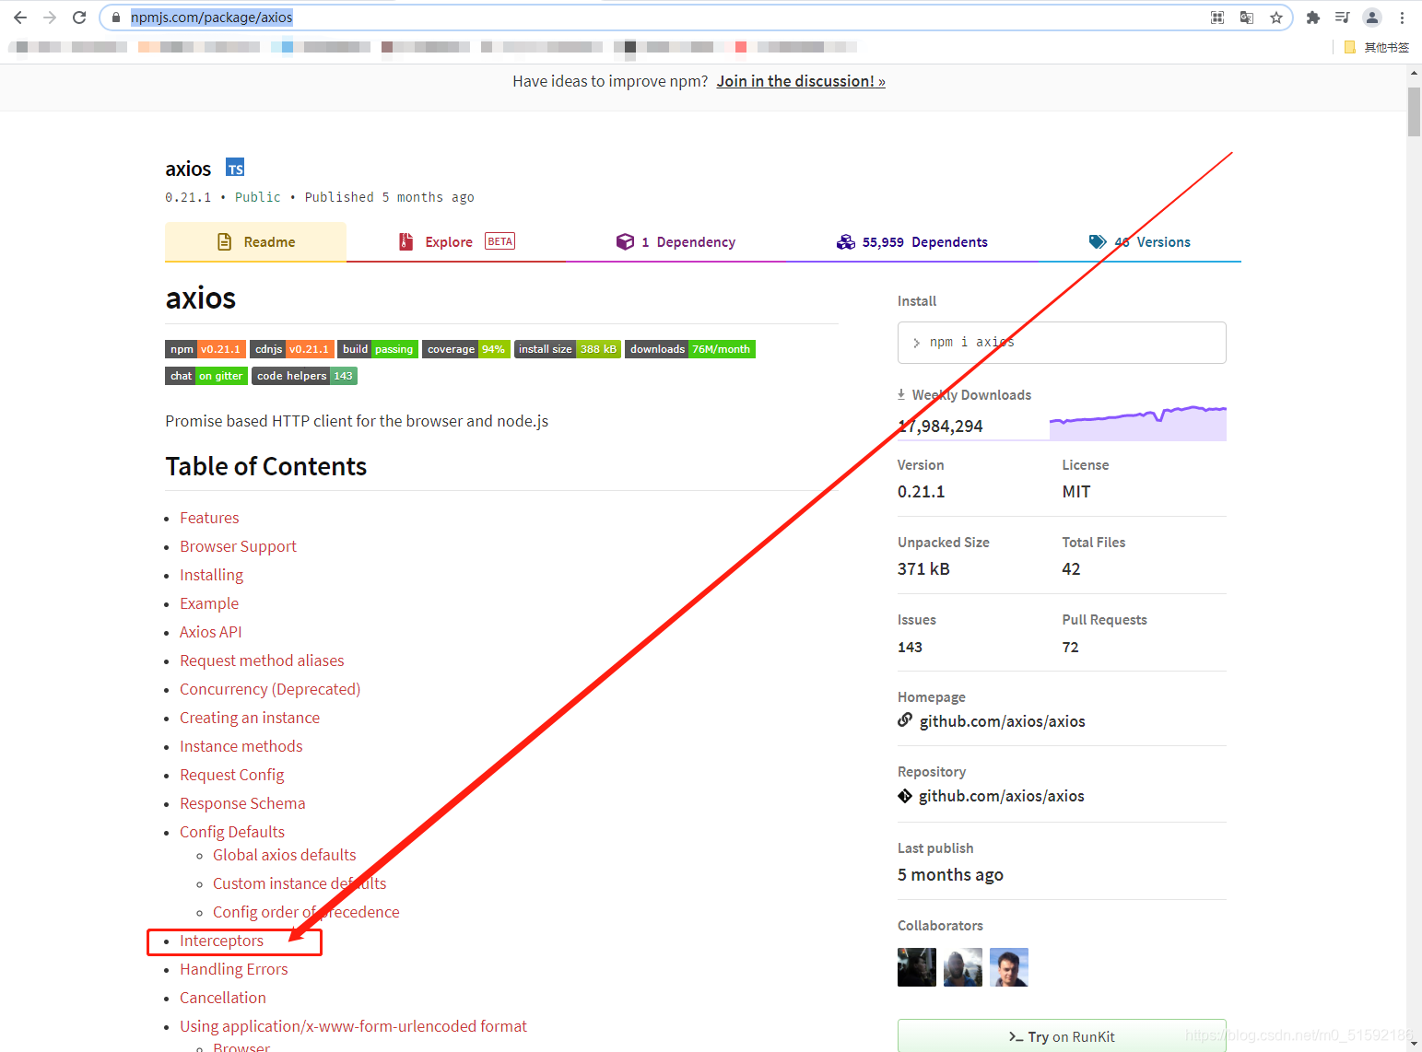The height and width of the screenshot is (1052, 1422).
Task: Go to Creating an instance link
Action: tap(250, 718)
